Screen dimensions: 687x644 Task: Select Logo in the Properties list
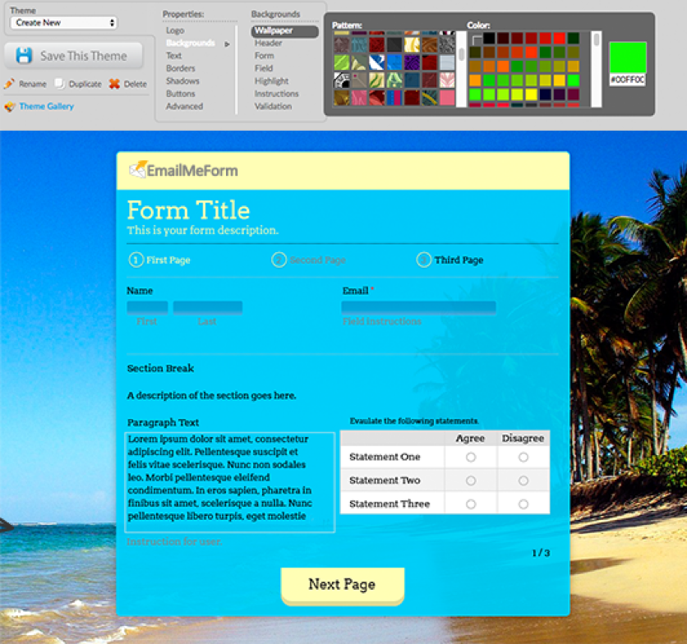point(175,30)
